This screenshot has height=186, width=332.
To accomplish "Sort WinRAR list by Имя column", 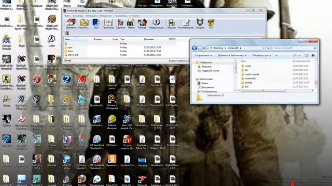I will 76,39.
